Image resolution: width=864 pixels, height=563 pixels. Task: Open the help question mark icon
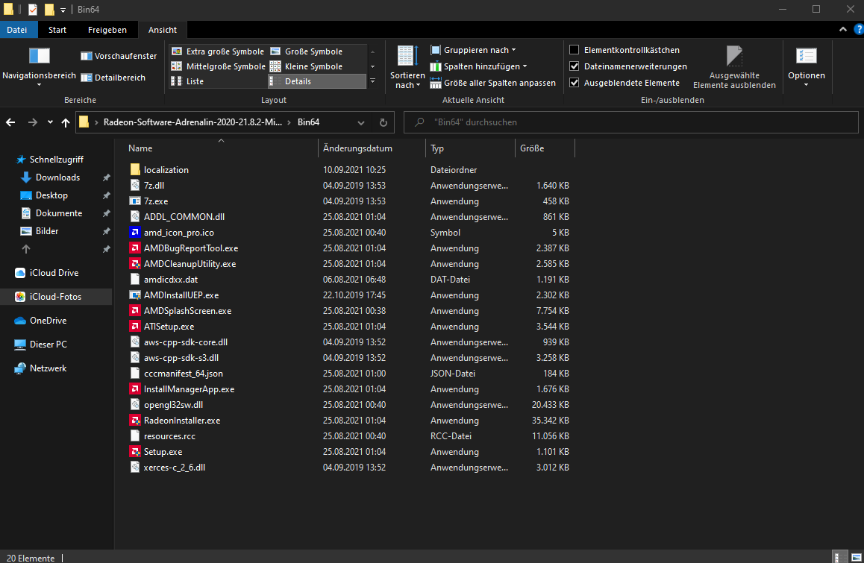[858, 29]
